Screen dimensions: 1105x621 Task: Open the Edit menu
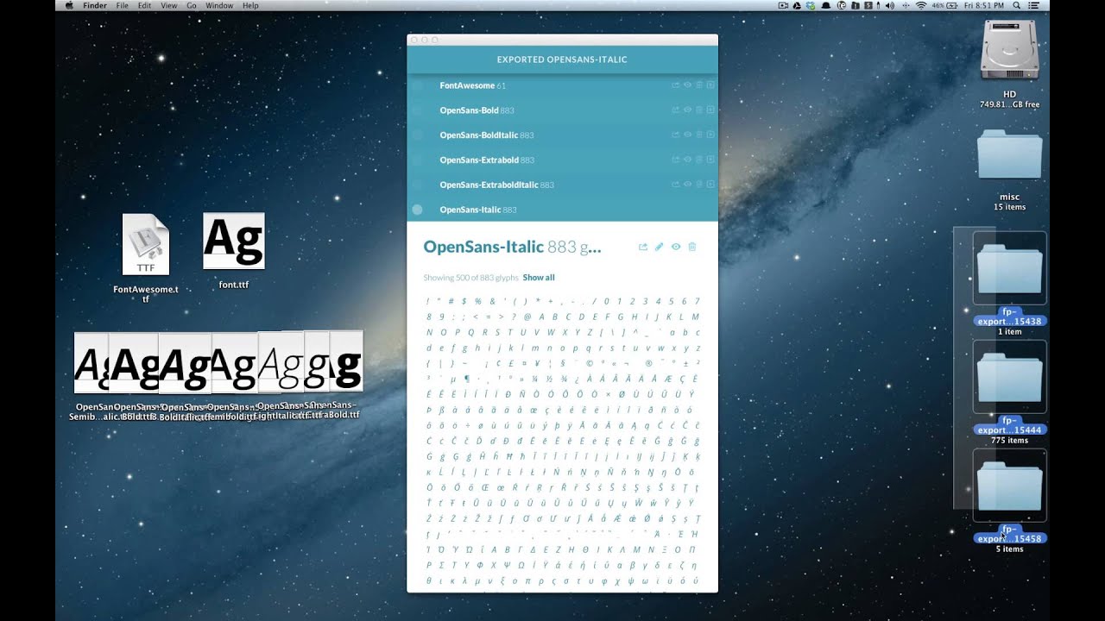coord(144,5)
